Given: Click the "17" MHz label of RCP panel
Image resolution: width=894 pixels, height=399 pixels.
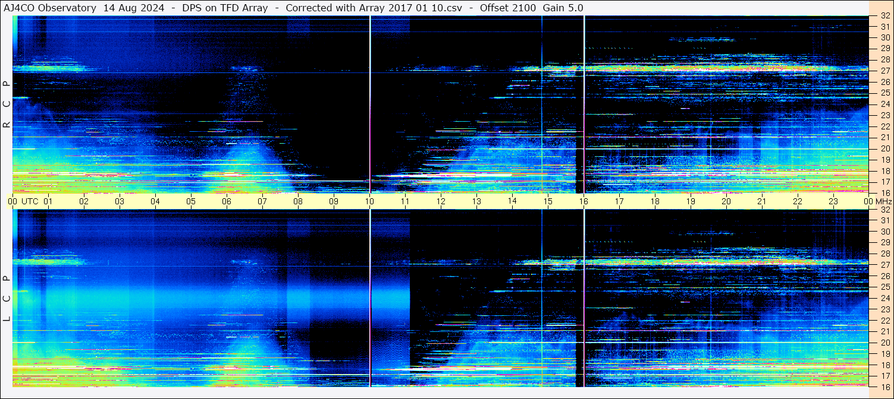Looking at the screenshot, I should 885,182.
